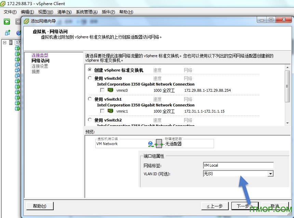
Task: Click the 取消 cancel button
Action: pyautogui.click(x=275, y=206)
